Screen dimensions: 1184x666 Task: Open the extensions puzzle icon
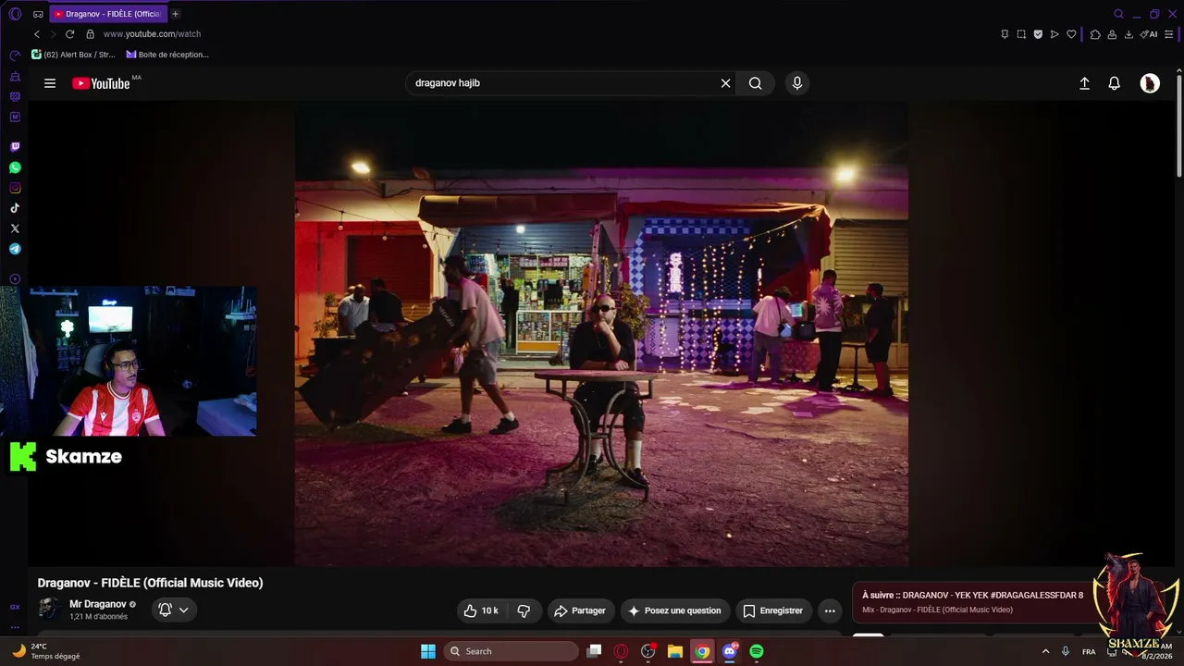point(1095,34)
